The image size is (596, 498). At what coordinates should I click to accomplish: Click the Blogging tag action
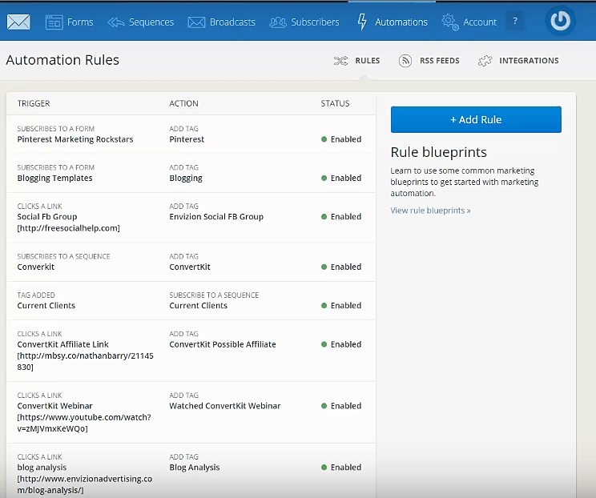[x=186, y=179]
